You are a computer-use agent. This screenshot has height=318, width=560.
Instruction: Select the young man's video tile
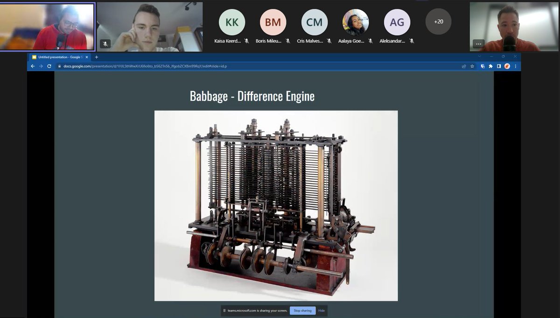point(150,27)
